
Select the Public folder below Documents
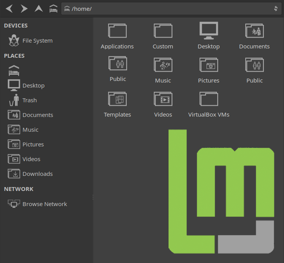pyautogui.click(x=254, y=65)
